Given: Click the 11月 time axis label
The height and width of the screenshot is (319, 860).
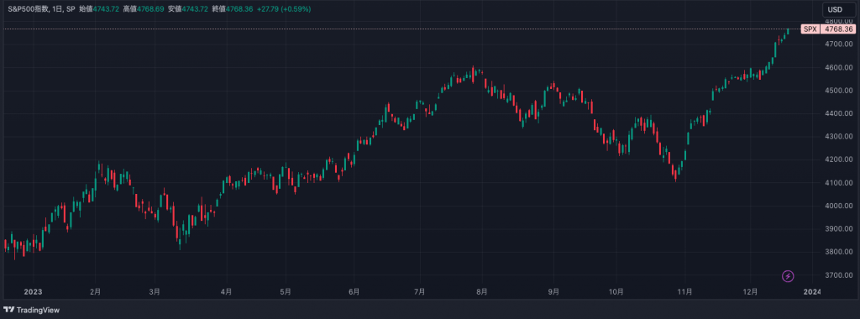Looking at the screenshot, I should point(685,291).
